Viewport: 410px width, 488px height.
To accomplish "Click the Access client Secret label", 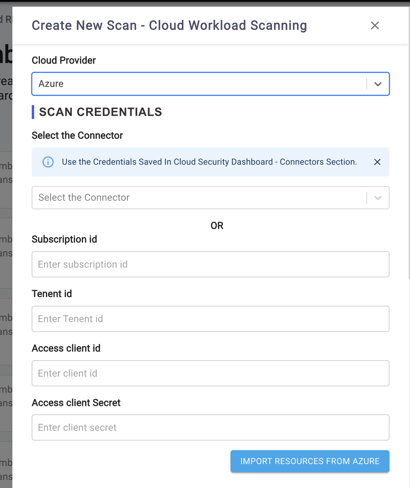I will click(76, 403).
